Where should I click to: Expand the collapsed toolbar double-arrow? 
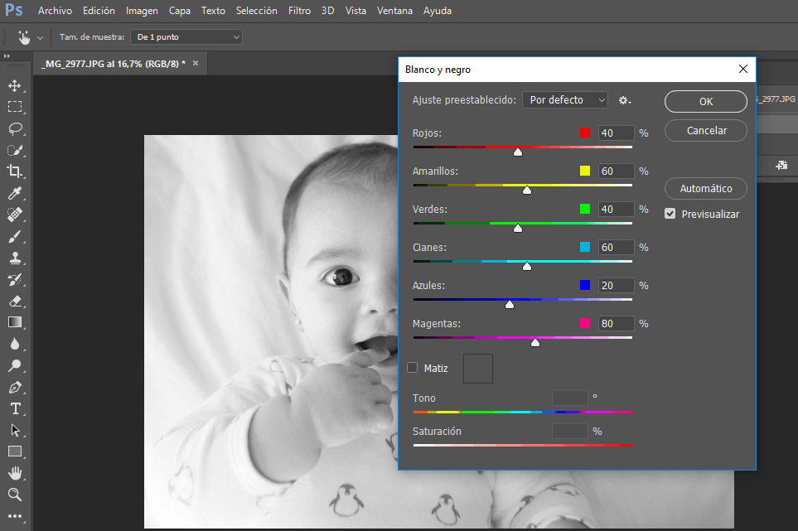tap(7, 56)
